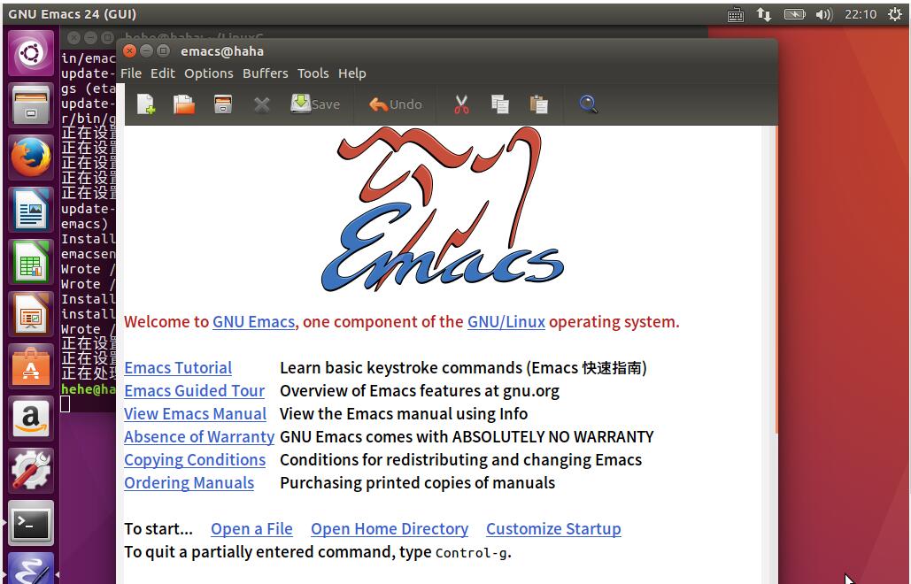The height and width of the screenshot is (584, 911).
Task: Click the Absence of Warranty link
Action: tap(199, 436)
